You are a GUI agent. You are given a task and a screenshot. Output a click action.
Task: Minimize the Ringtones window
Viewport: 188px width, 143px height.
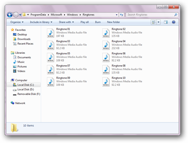(160, 7)
